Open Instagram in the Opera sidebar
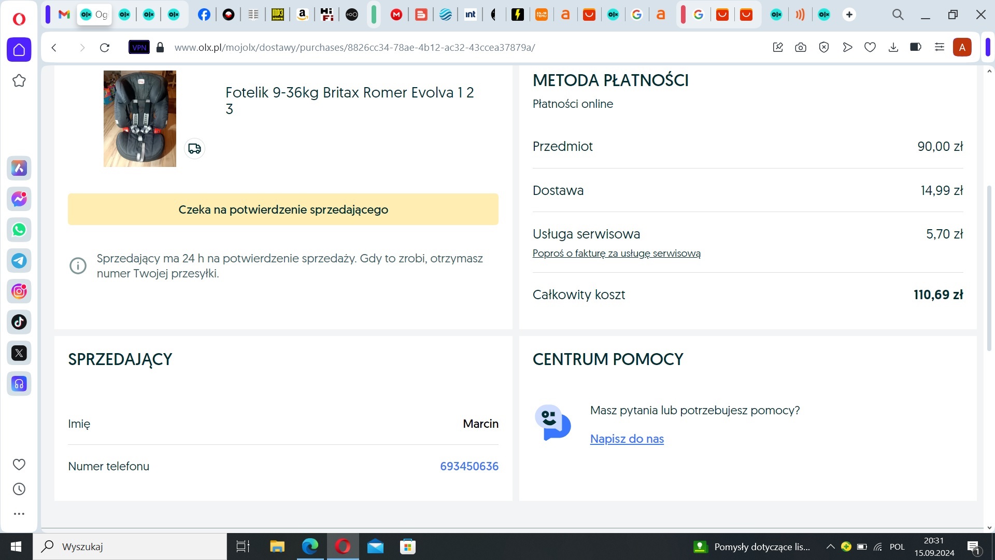This screenshot has width=995, height=560. (x=19, y=291)
